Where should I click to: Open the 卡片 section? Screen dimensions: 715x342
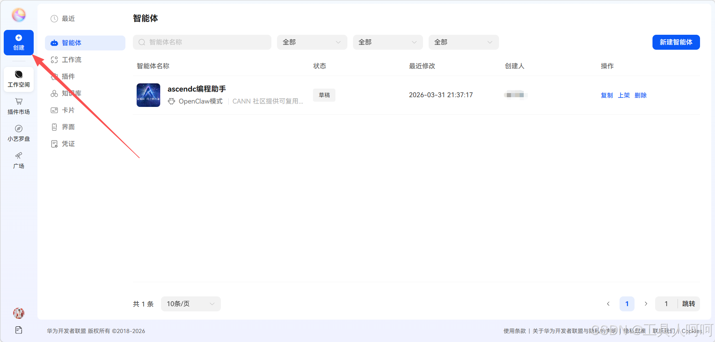pos(69,110)
